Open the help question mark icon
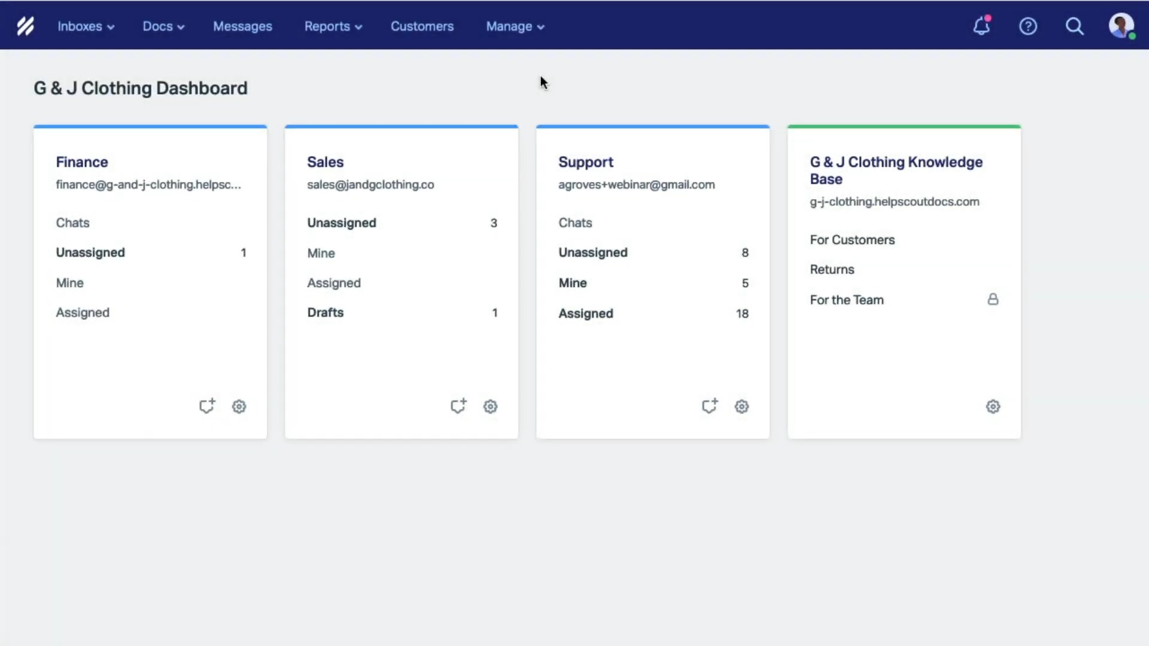The image size is (1149, 646). pos(1028,26)
